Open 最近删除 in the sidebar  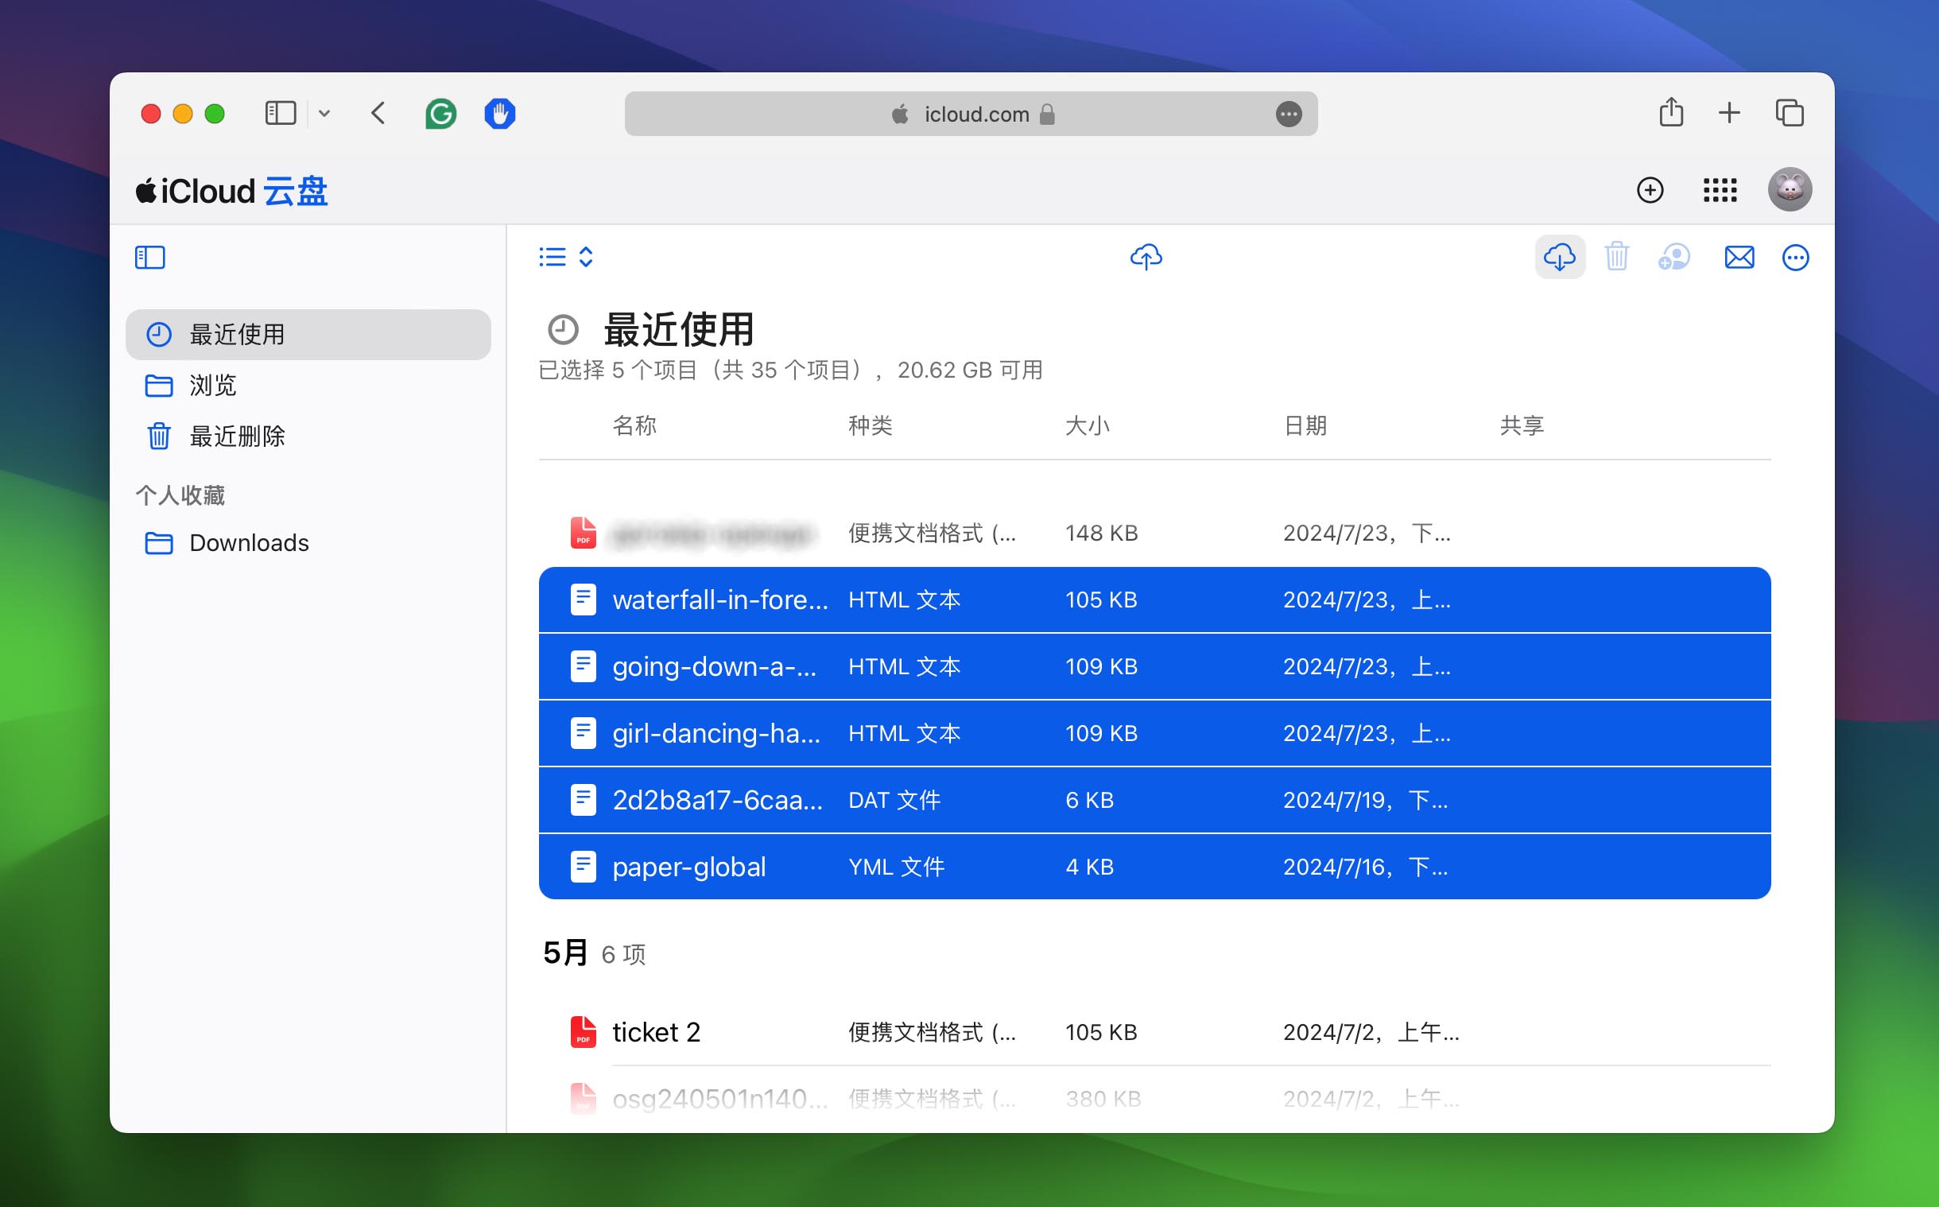pos(308,437)
